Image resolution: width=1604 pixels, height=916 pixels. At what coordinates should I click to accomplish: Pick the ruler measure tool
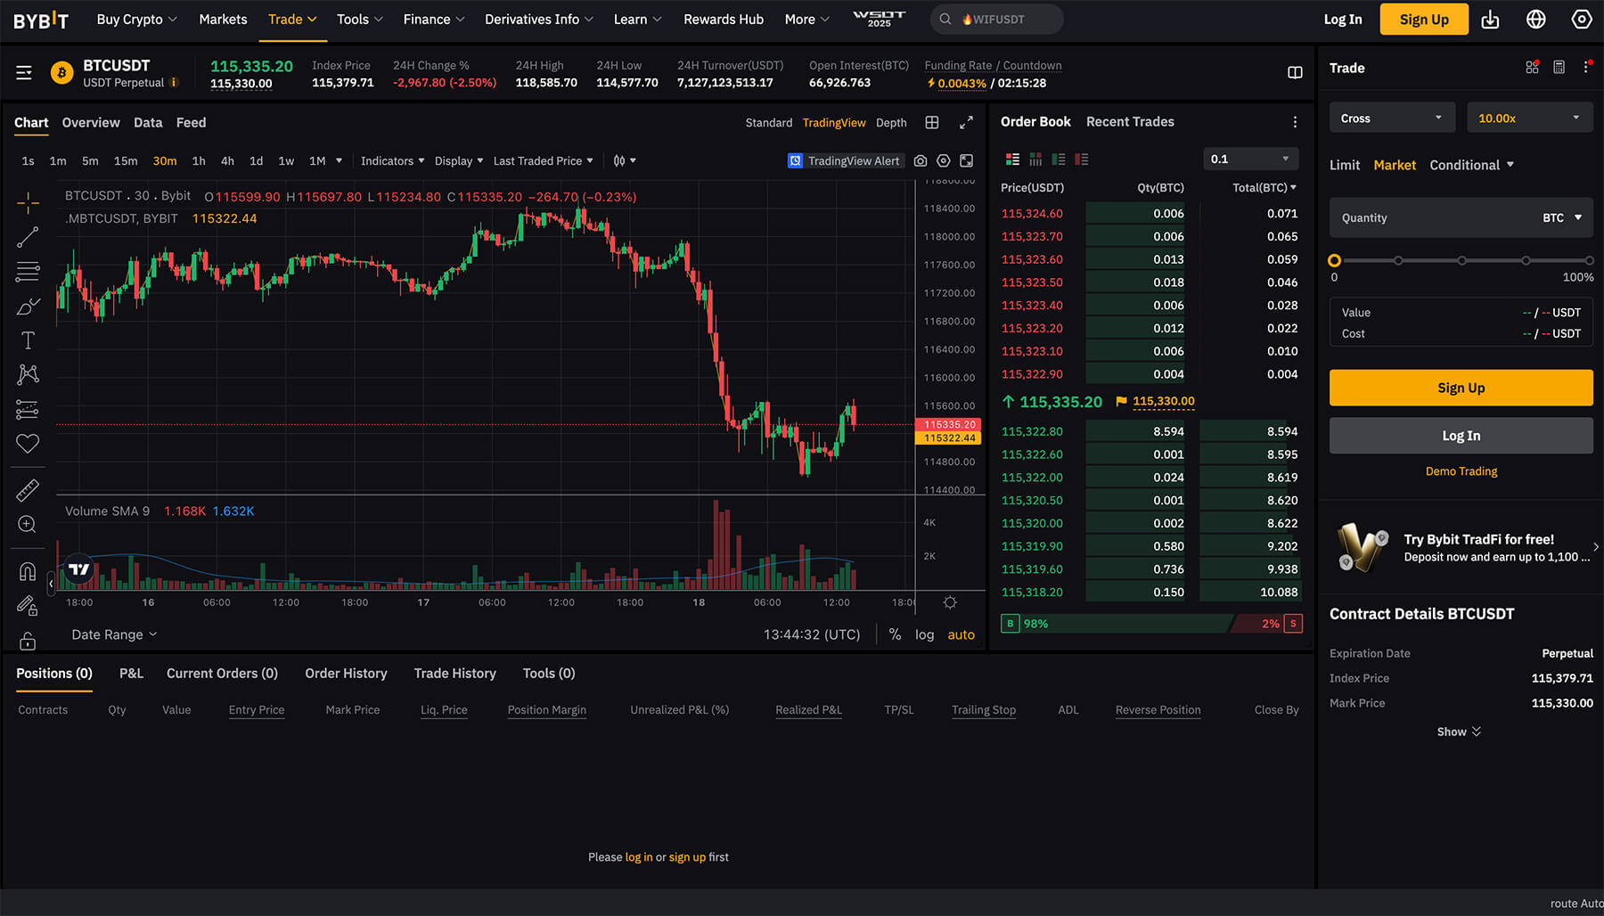click(x=28, y=490)
